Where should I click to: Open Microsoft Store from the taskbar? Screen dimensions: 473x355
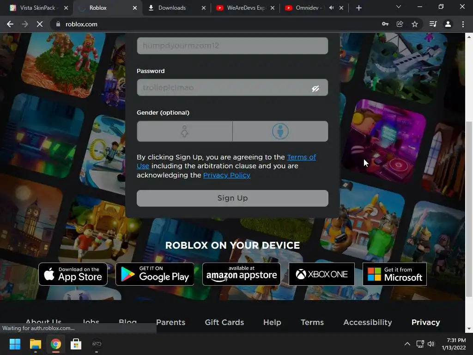76,344
